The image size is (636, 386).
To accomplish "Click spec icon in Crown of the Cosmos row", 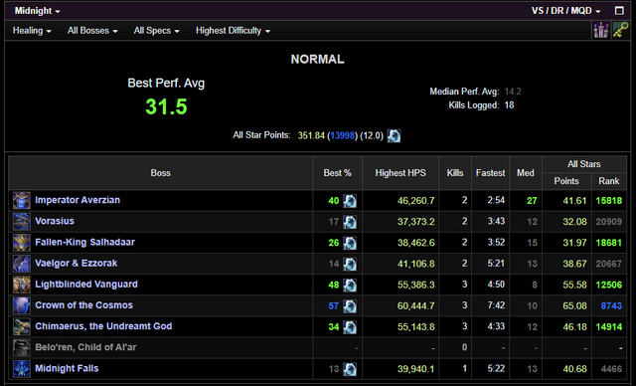I will click(350, 305).
